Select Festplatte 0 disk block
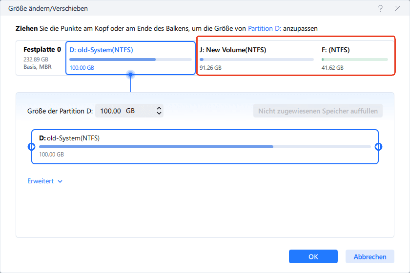The height and width of the screenshot is (273, 410). tap(41, 58)
